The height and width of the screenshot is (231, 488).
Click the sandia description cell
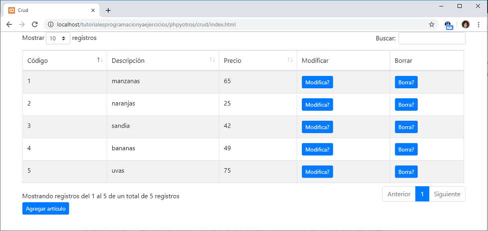163,127
